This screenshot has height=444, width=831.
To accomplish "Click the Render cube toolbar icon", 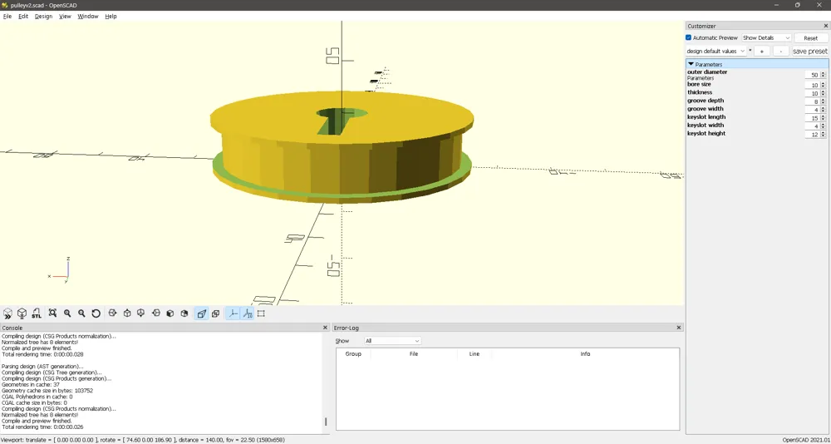I will 22,313.
